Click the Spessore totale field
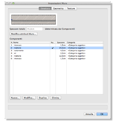The width and height of the screenshot is (118, 124). (35, 29)
